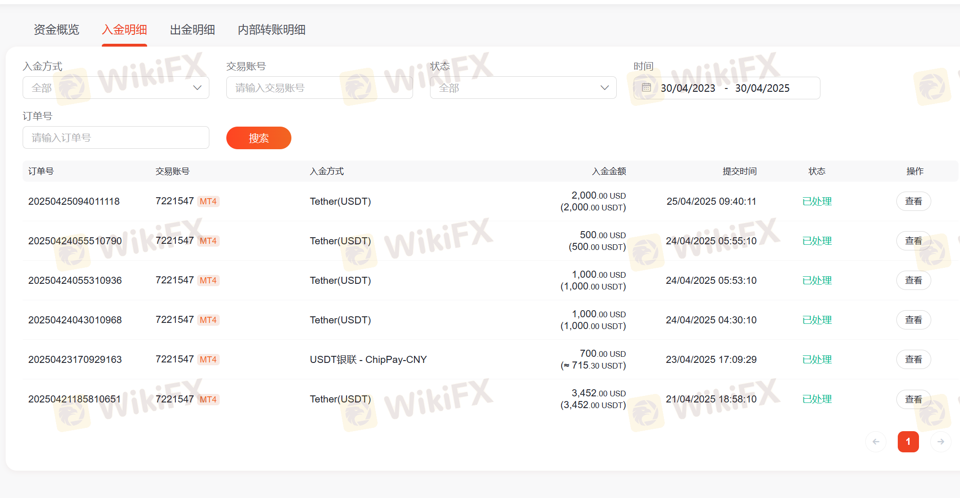Click the 入金金额 column header
This screenshot has width=960, height=498.
(609, 171)
